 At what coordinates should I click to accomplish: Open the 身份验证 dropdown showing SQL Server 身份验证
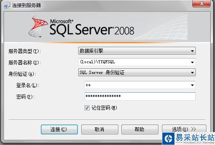[137, 72]
